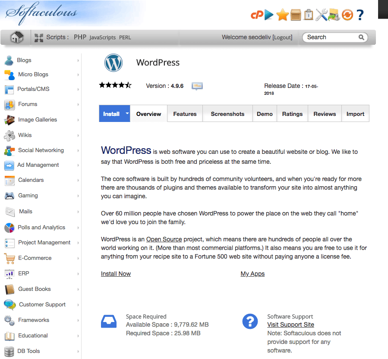Click the blue Space Required tray icon
Screen dimensions: 388x359
coord(109,322)
